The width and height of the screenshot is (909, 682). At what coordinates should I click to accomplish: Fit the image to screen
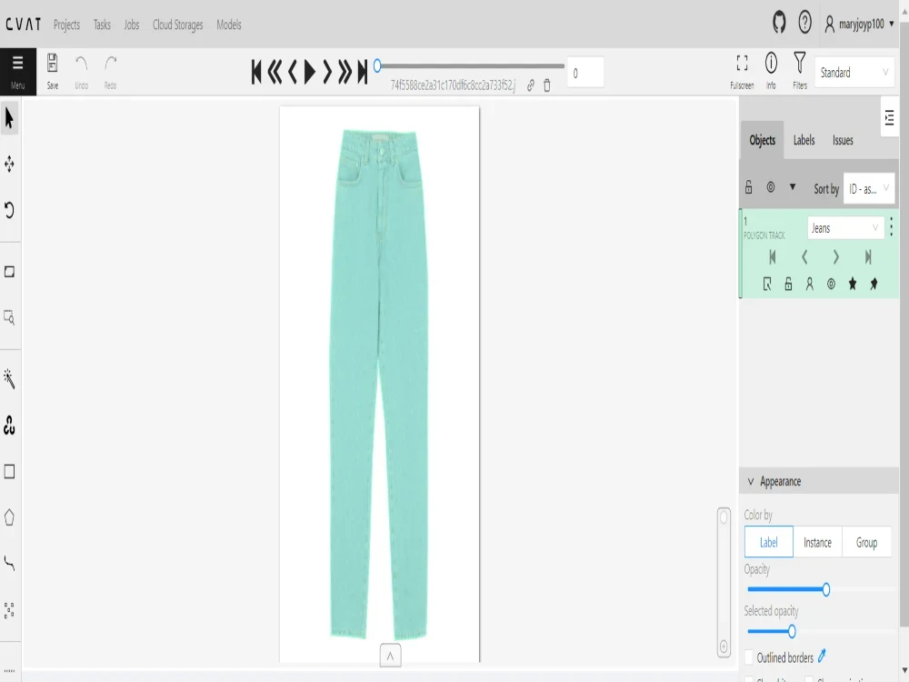click(9, 271)
